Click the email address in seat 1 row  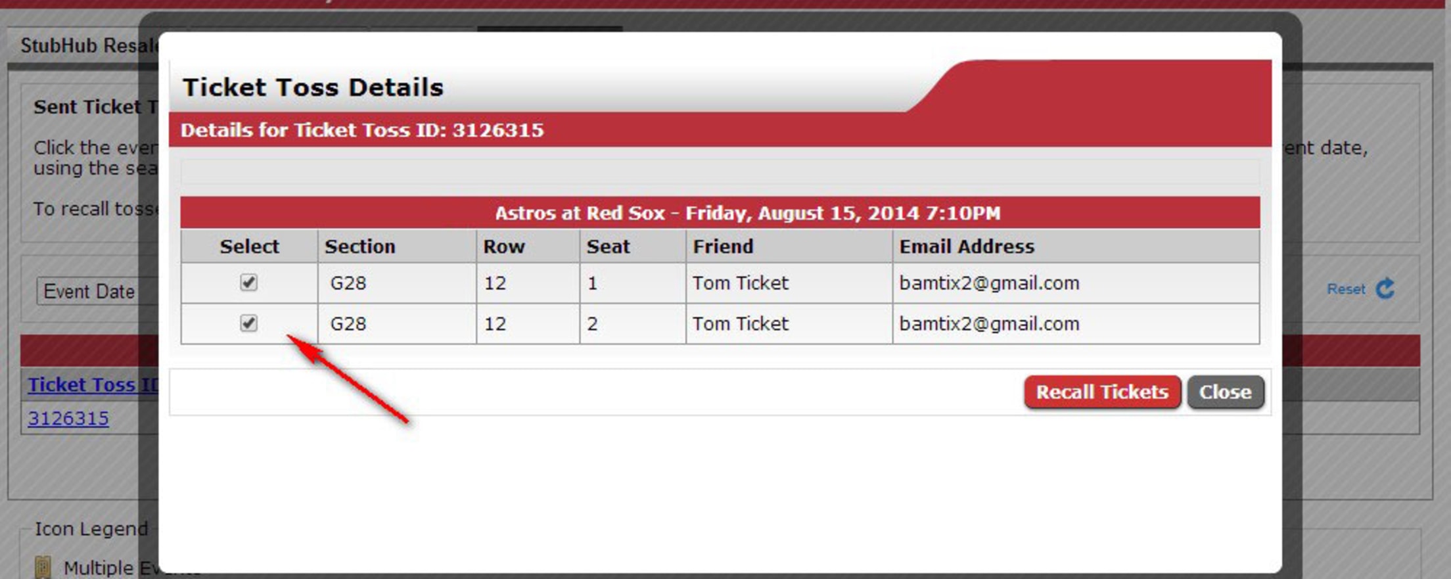click(989, 283)
